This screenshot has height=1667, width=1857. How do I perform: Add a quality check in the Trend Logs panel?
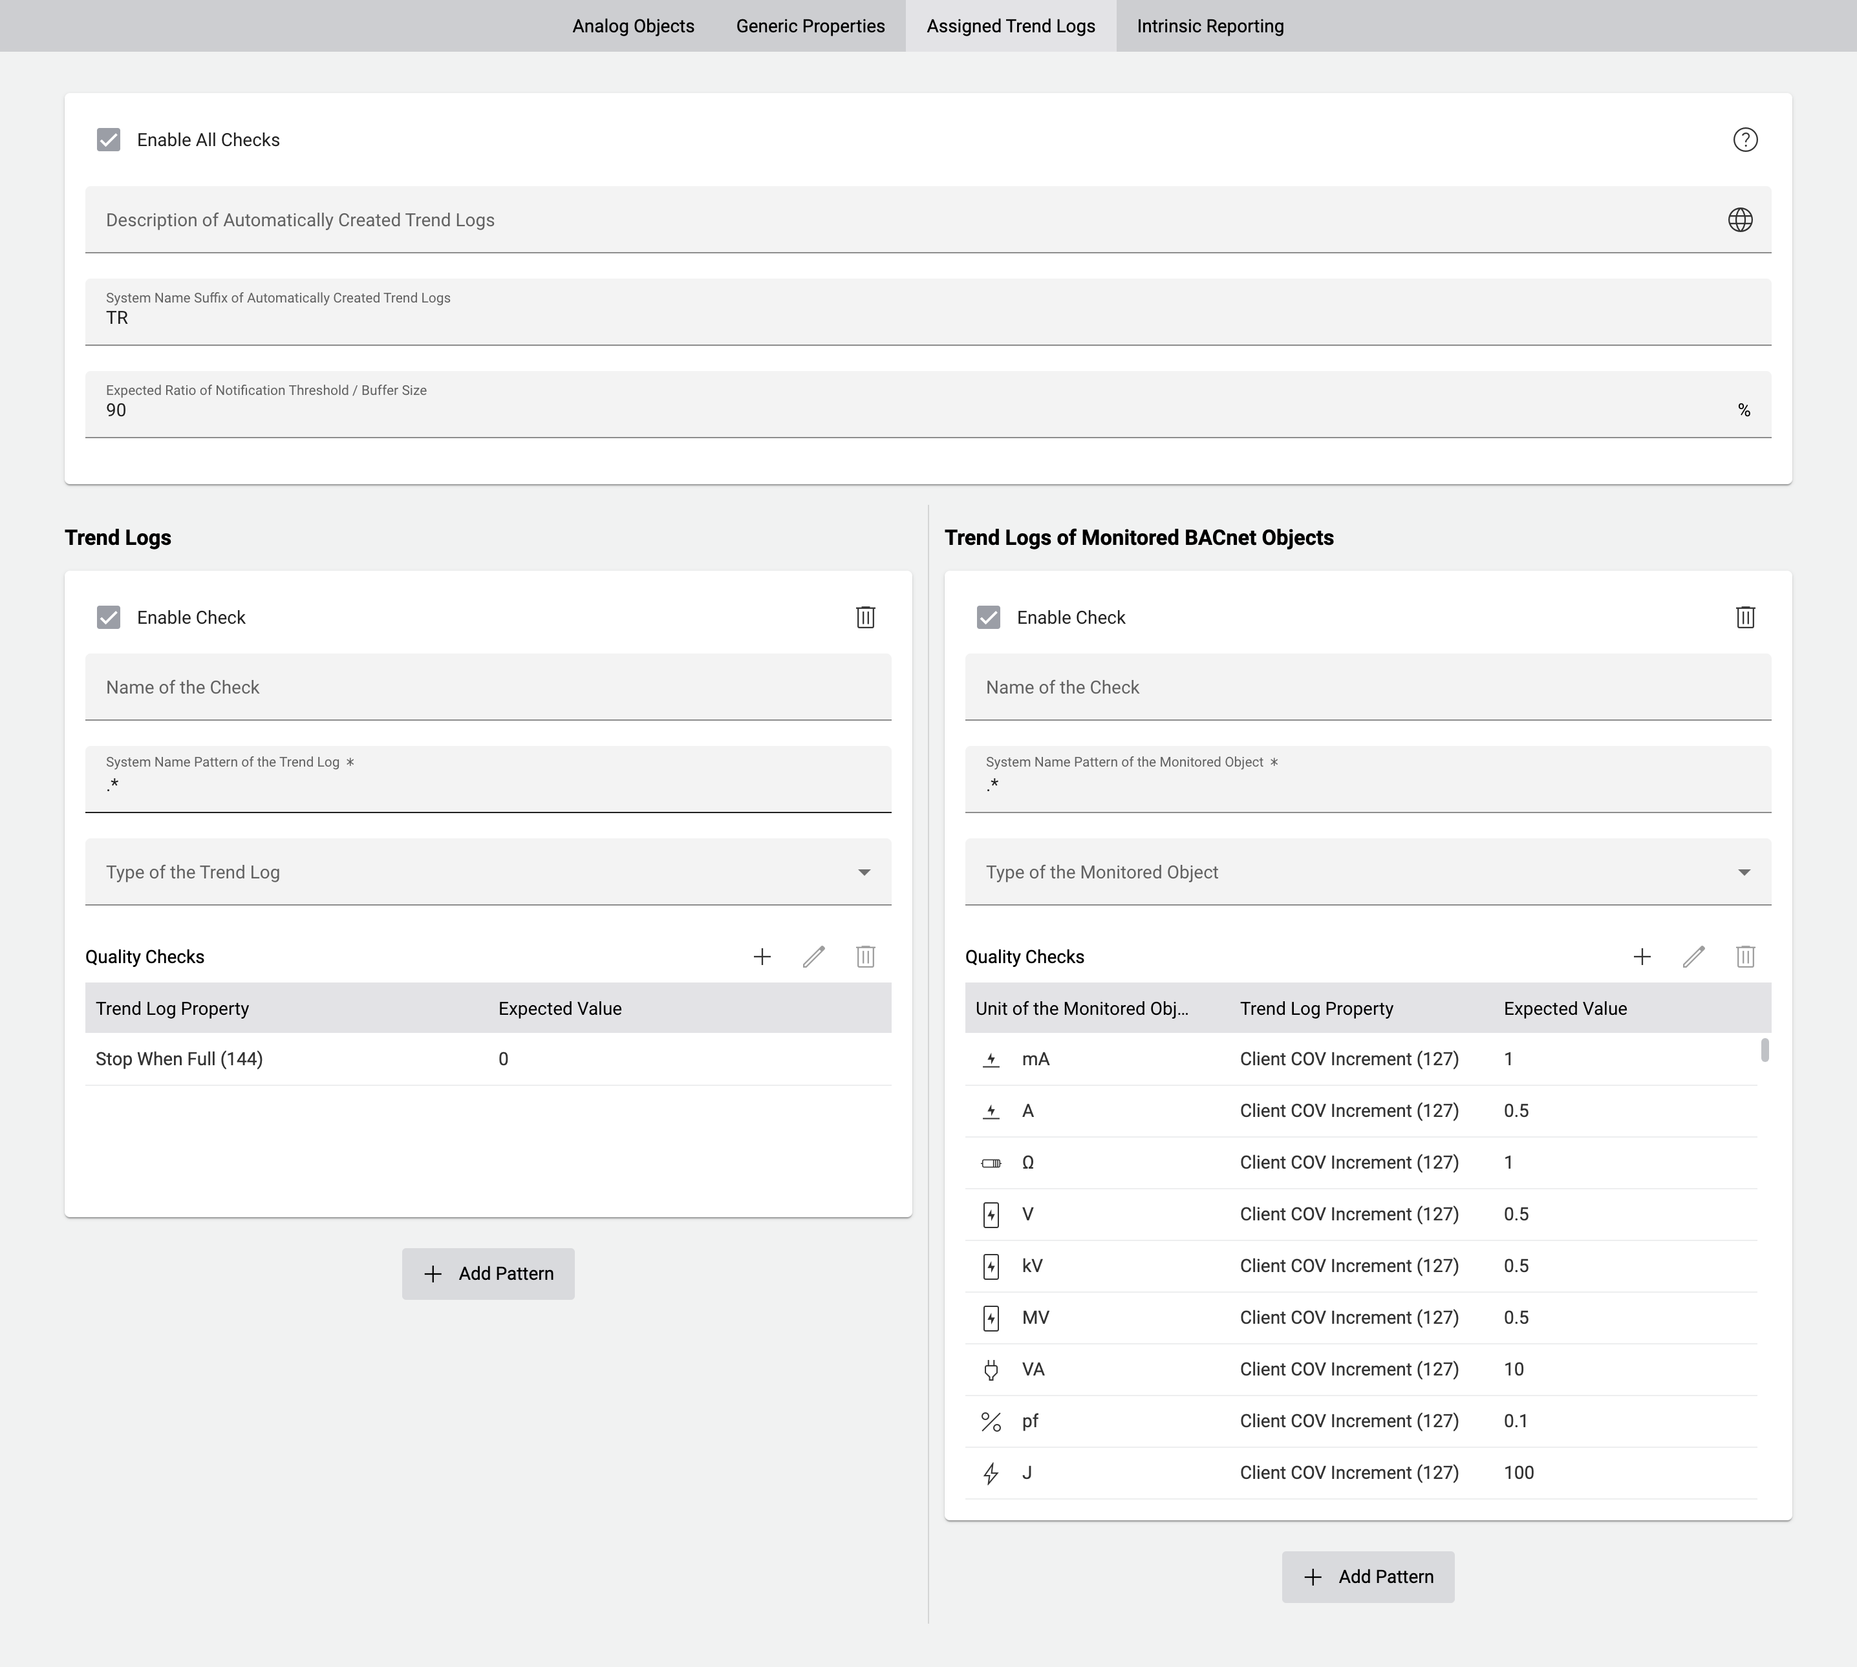tap(761, 957)
